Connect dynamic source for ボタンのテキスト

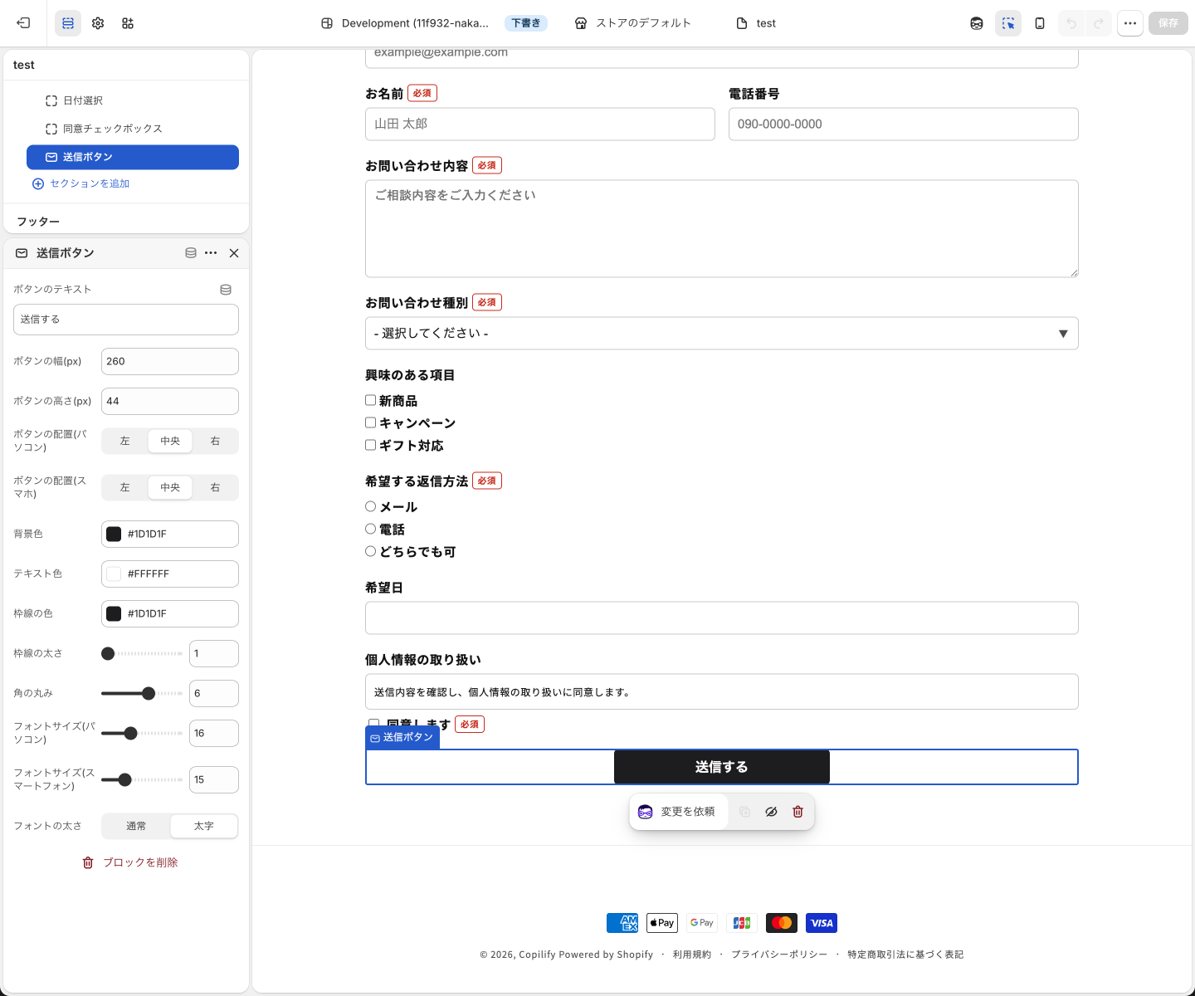tap(226, 290)
